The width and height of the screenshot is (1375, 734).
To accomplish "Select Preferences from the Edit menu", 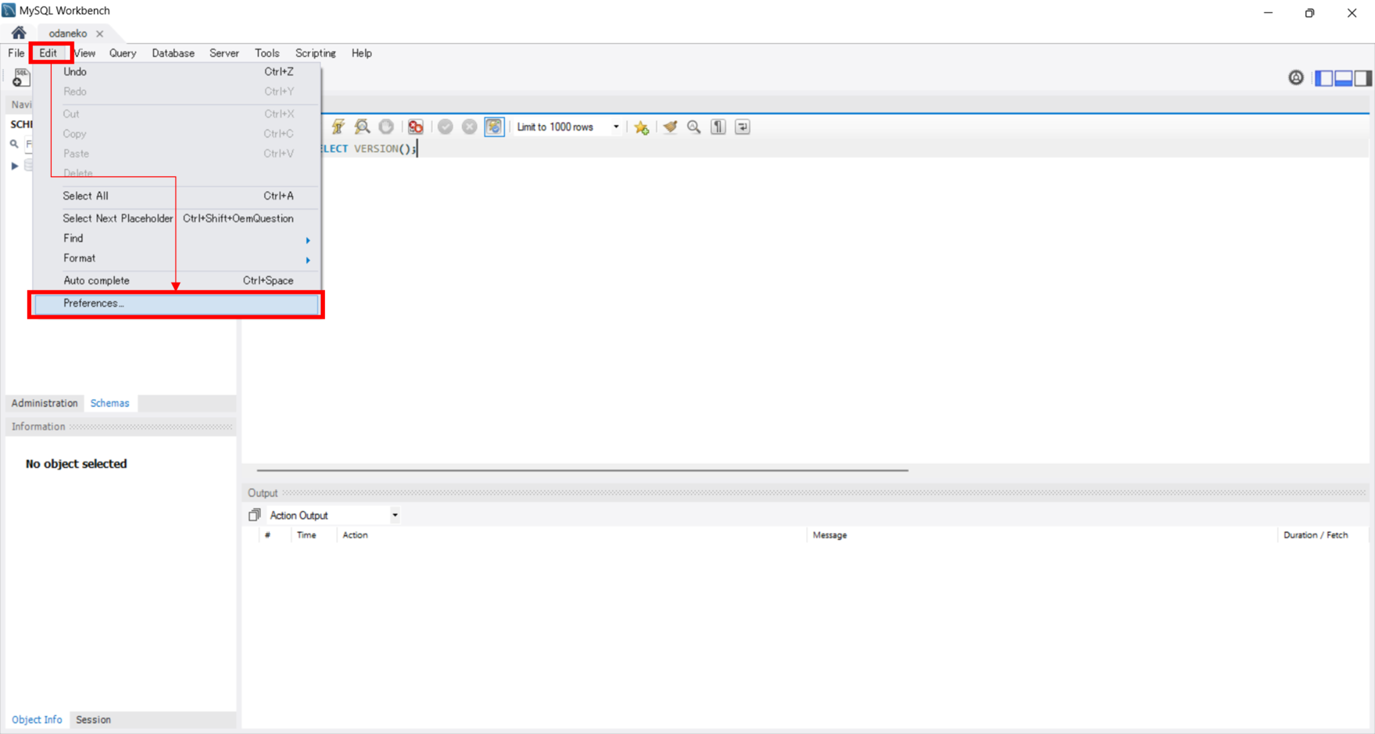I will pos(93,303).
